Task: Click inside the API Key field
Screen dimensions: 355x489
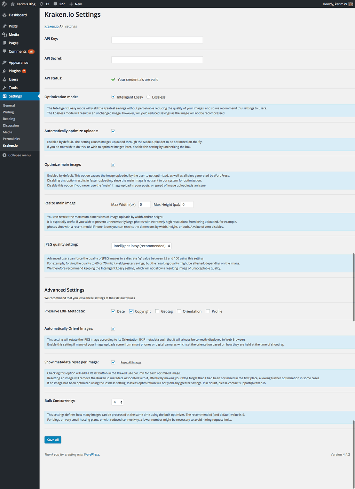Action: click(x=157, y=40)
